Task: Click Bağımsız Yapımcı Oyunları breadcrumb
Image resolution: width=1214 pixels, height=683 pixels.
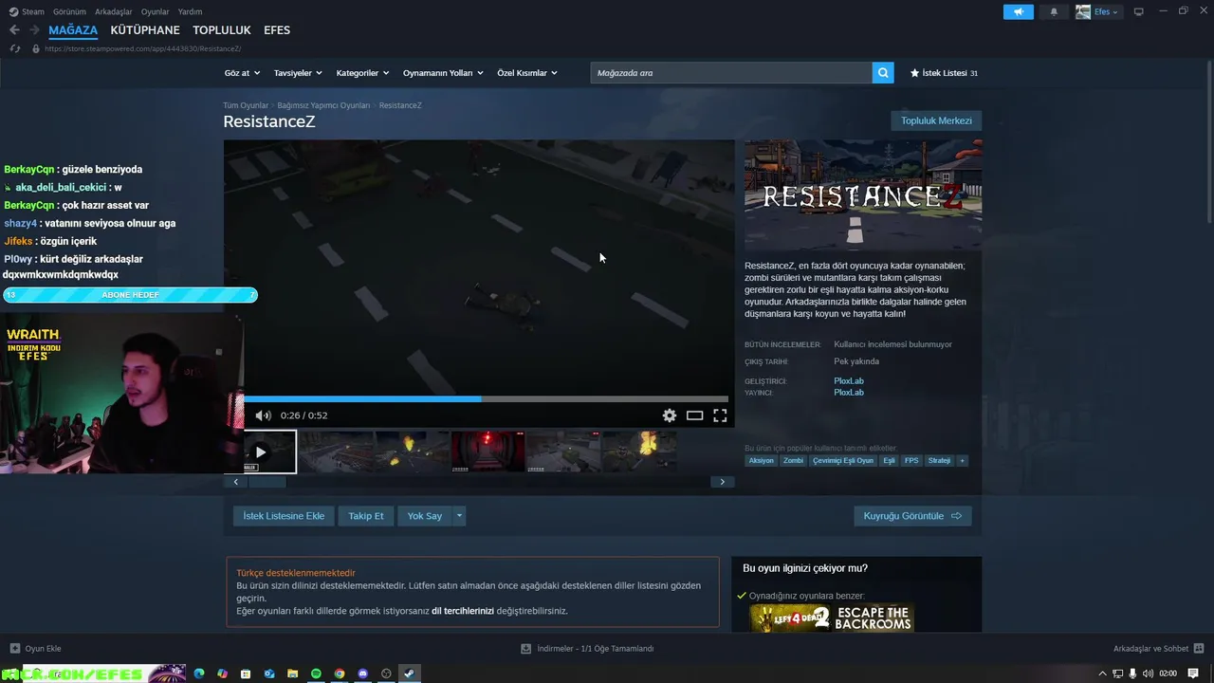Action: tap(323, 105)
